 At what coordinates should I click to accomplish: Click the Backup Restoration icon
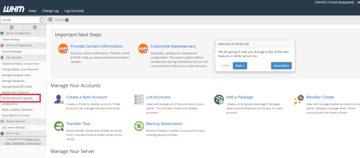tap(139, 126)
